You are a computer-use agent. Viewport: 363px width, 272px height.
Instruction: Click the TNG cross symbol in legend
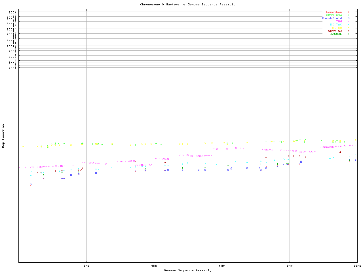[x=349, y=22]
